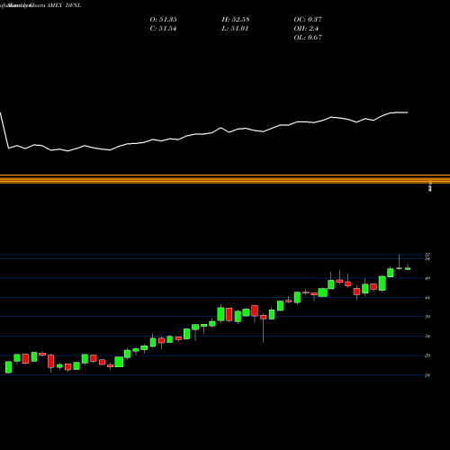The width and height of the screenshot is (450, 450).
Task: Select the C: 51.54 close value
Action: tap(163, 29)
